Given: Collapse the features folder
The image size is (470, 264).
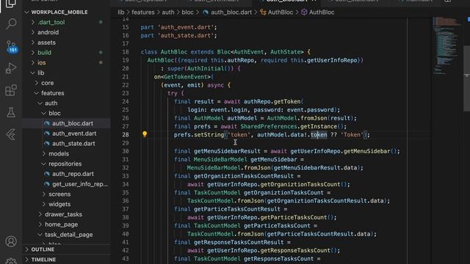Looking at the screenshot, I should (x=37, y=93).
